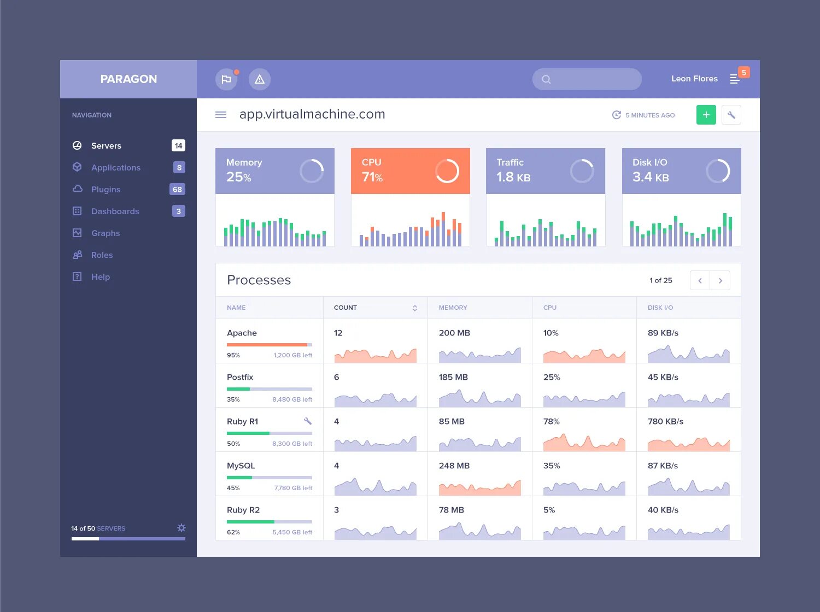Select the Apache process name
Viewport: 820px width, 612px height.
(x=242, y=333)
